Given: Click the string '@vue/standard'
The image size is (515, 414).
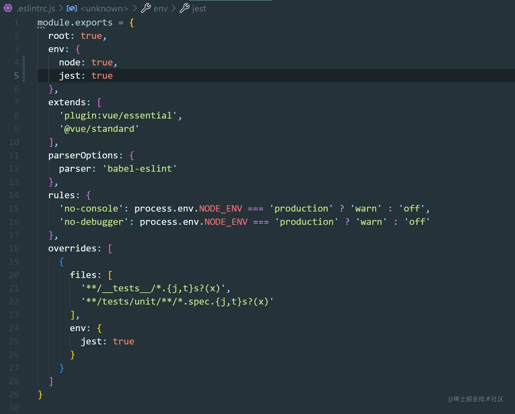Looking at the screenshot, I should click(99, 129).
